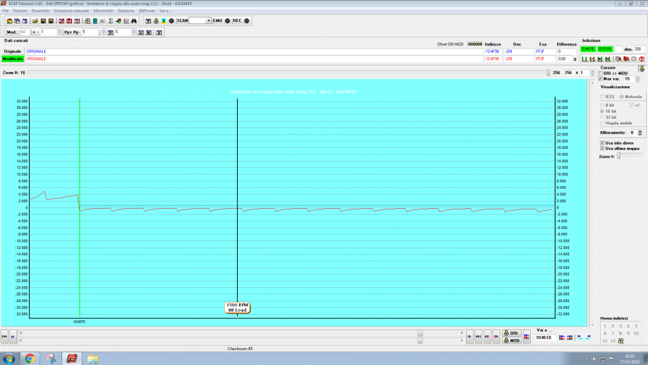648x365 pixels.
Task: Open Chrome from the Windows taskbar
Action: 30,358
